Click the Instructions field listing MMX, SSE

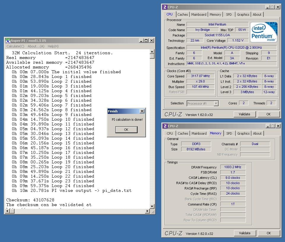click(x=232, y=63)
